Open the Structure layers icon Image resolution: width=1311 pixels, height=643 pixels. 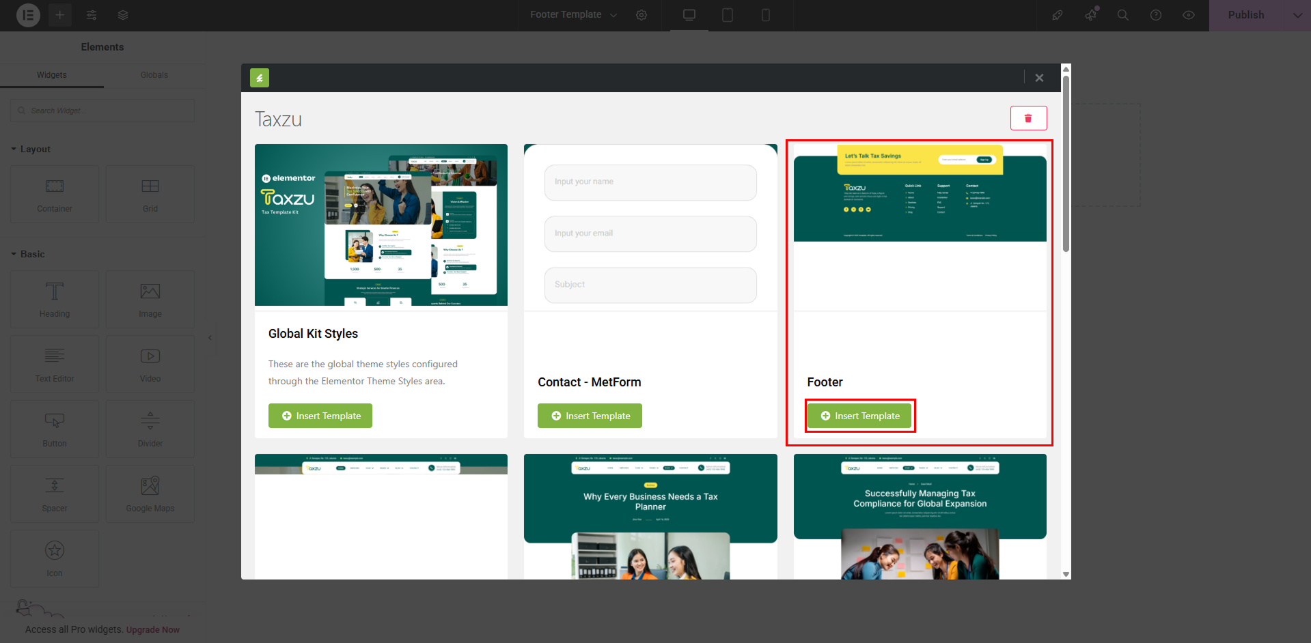[x=123, y=15]
